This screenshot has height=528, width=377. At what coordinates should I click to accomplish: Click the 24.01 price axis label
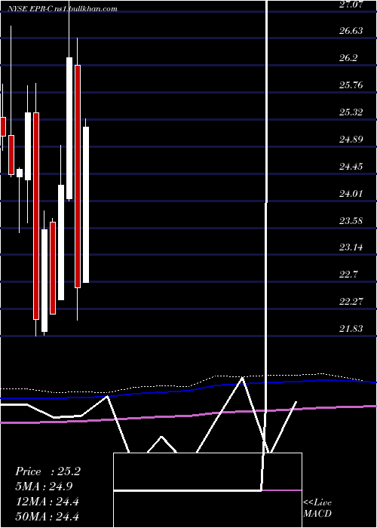coord(351,194)
